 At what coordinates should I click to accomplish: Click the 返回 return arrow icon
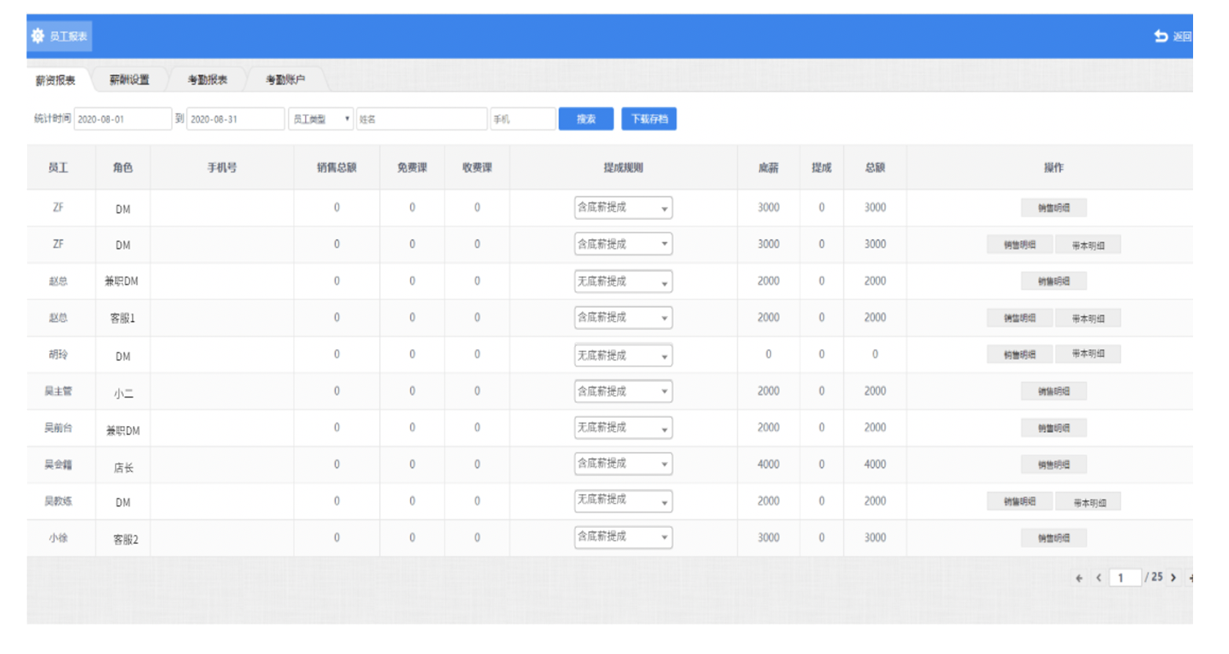[x=1161, y=36]
